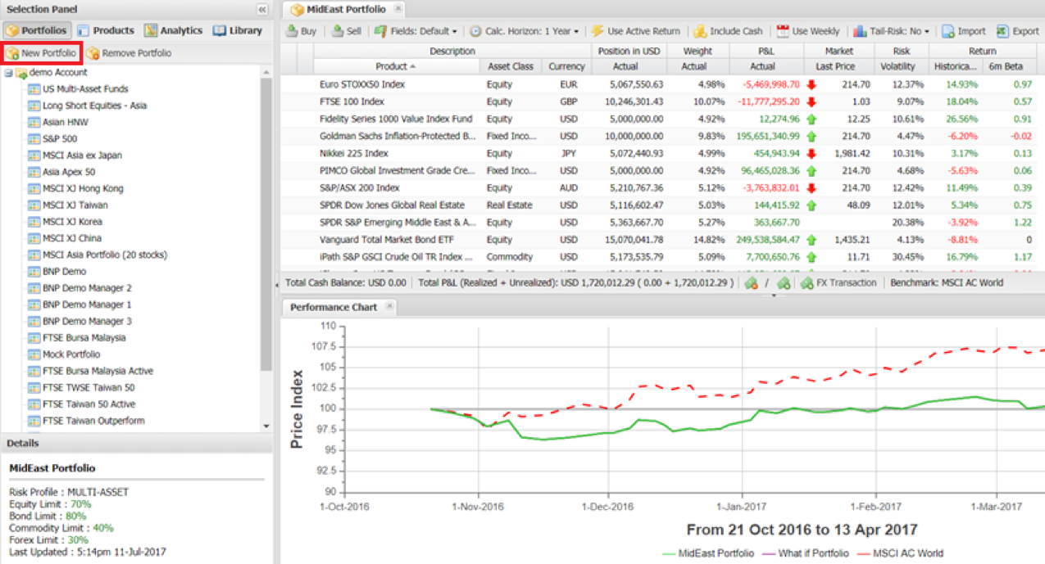This screenshot has height=564, width=1045.
Task: Select the MidEast Portfolio tab
Action: (345, 9)
